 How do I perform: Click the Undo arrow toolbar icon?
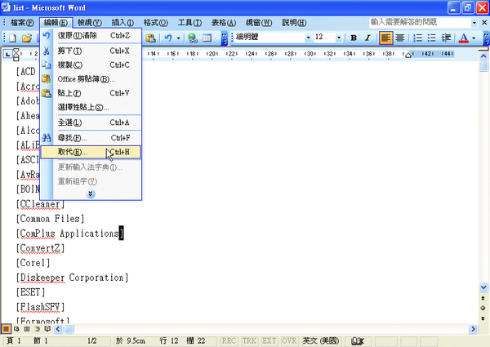[168, 38]
